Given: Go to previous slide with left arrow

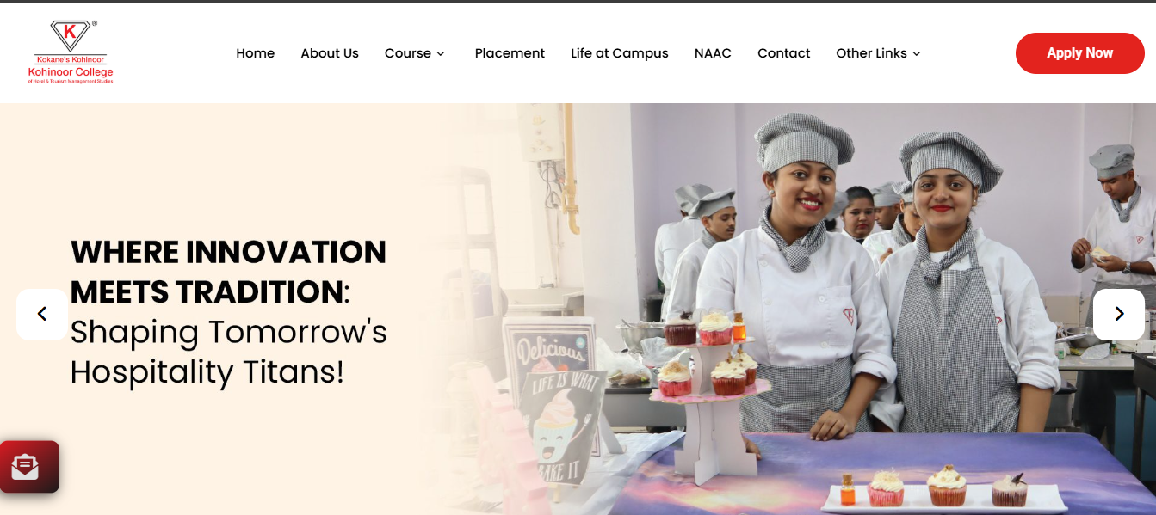Looking at the screenshot, I should (x=41, y=314).
